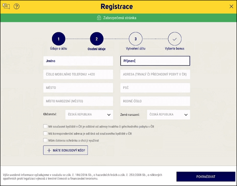Click the PSČ input field

point(155,88)
